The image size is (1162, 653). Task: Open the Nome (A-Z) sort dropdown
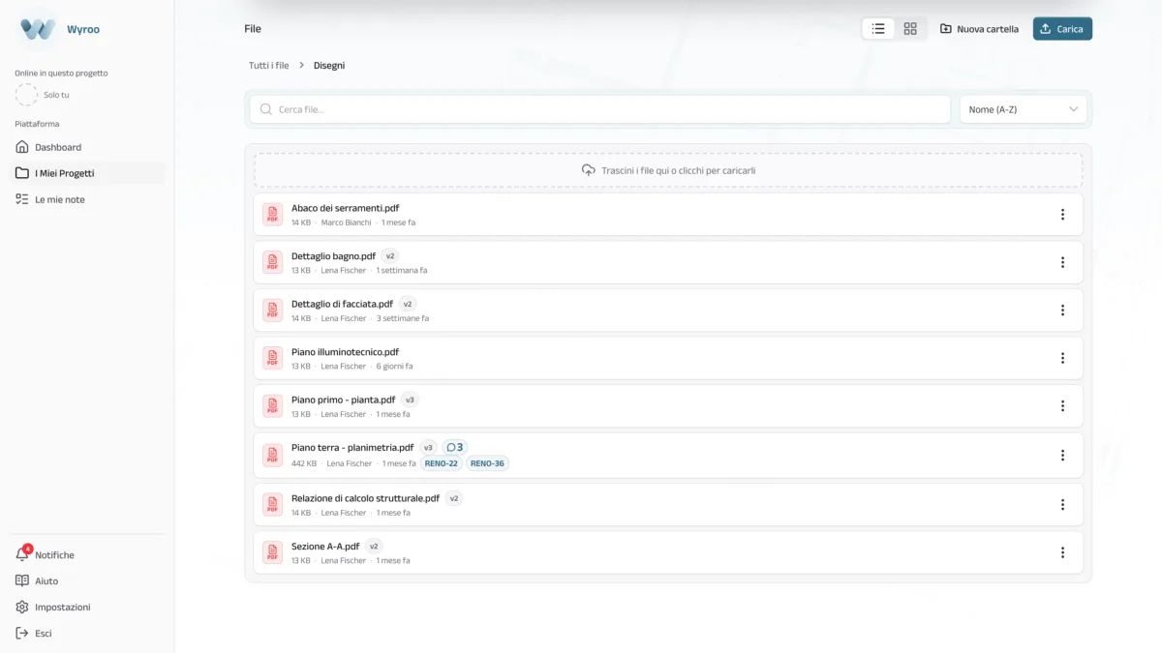pos(1024,109)
